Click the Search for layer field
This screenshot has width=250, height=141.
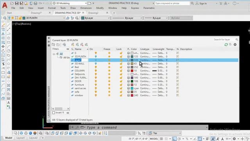pos(224,40)
